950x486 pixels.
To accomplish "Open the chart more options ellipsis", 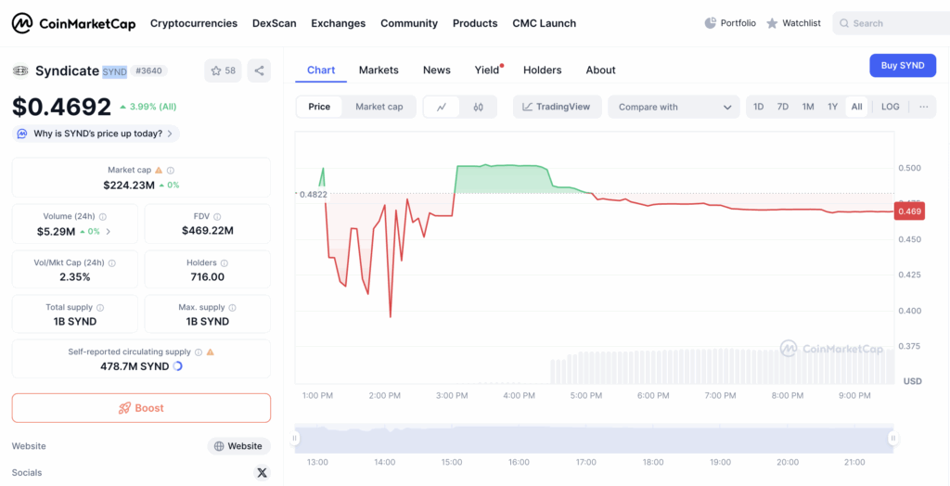I will [923, 107].
